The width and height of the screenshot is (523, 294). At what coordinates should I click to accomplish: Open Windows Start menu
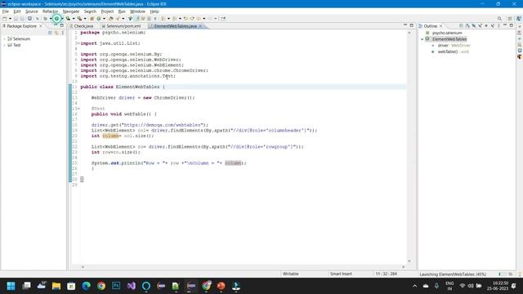[x=11, y=286]
